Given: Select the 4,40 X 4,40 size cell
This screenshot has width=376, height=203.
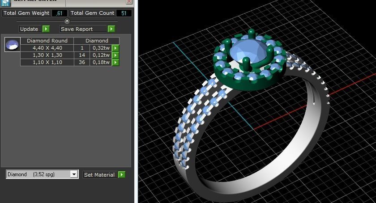Looking at the screenshot, I should tap(47, 48).
